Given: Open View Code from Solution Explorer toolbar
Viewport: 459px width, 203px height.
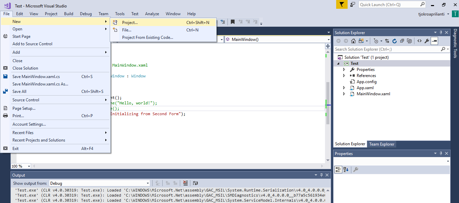Looking at the screenshot, I should [x=420, y=41].
